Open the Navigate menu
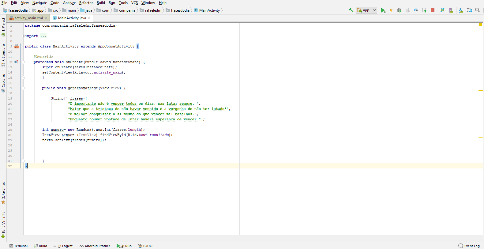 point(39,3)
